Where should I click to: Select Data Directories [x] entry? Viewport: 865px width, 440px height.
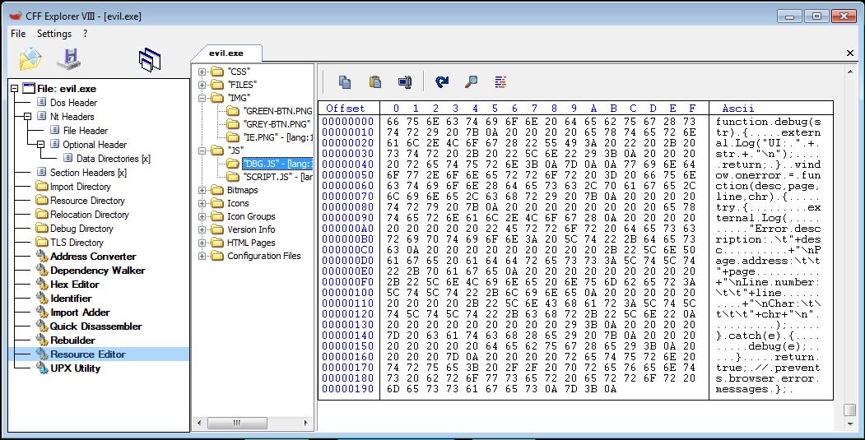tap(113, 159)
